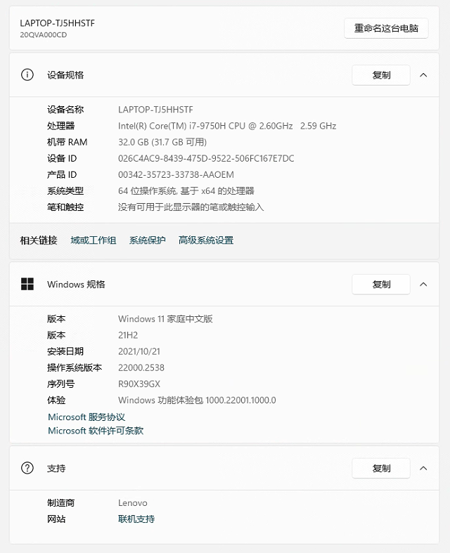
Task: Click the info icon beside 设备规格
Action: coord(27,74)
